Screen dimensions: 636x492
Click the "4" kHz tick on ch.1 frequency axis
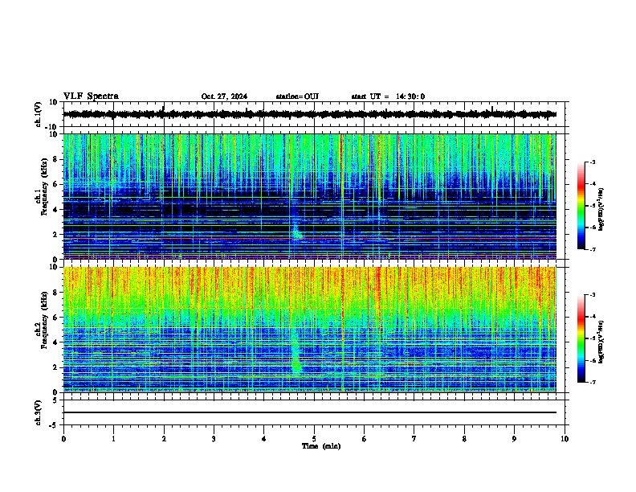point(55,210)
